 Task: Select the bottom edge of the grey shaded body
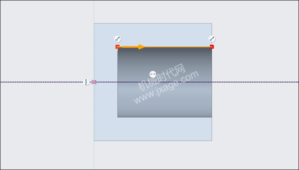(164, 117)
